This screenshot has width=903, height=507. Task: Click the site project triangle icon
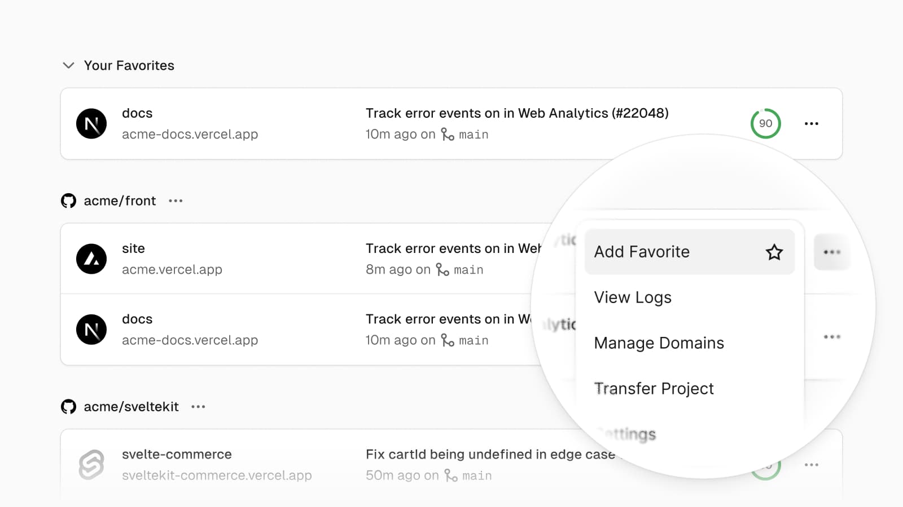(x=91, y=259)
